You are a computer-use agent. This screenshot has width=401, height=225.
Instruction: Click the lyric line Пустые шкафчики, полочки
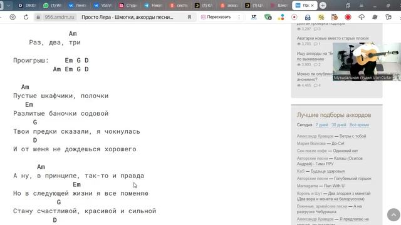click(x=61, y=96)
